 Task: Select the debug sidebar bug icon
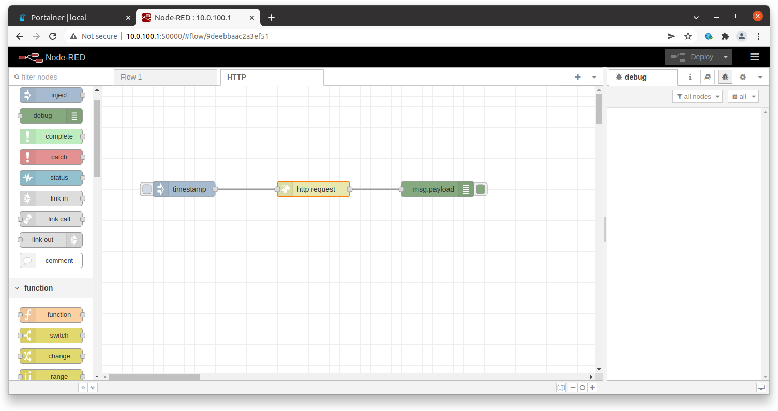click(x=725, y=77)
